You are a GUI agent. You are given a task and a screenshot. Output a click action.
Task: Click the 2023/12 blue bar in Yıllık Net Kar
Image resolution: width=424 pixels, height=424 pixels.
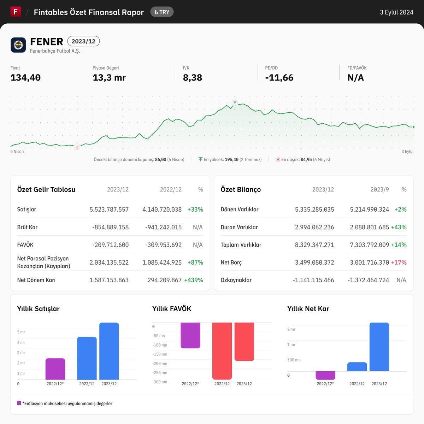point(379,347)
